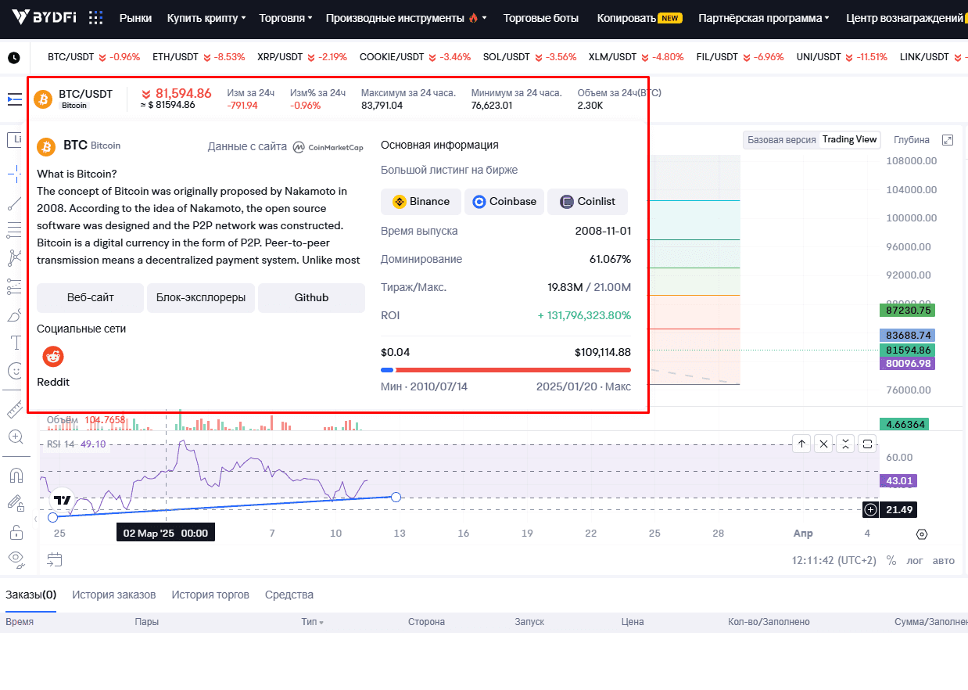This screenshot has width=968, height=690.
Task: Open the emoji icons tool
Action: (x=14, y=371)
